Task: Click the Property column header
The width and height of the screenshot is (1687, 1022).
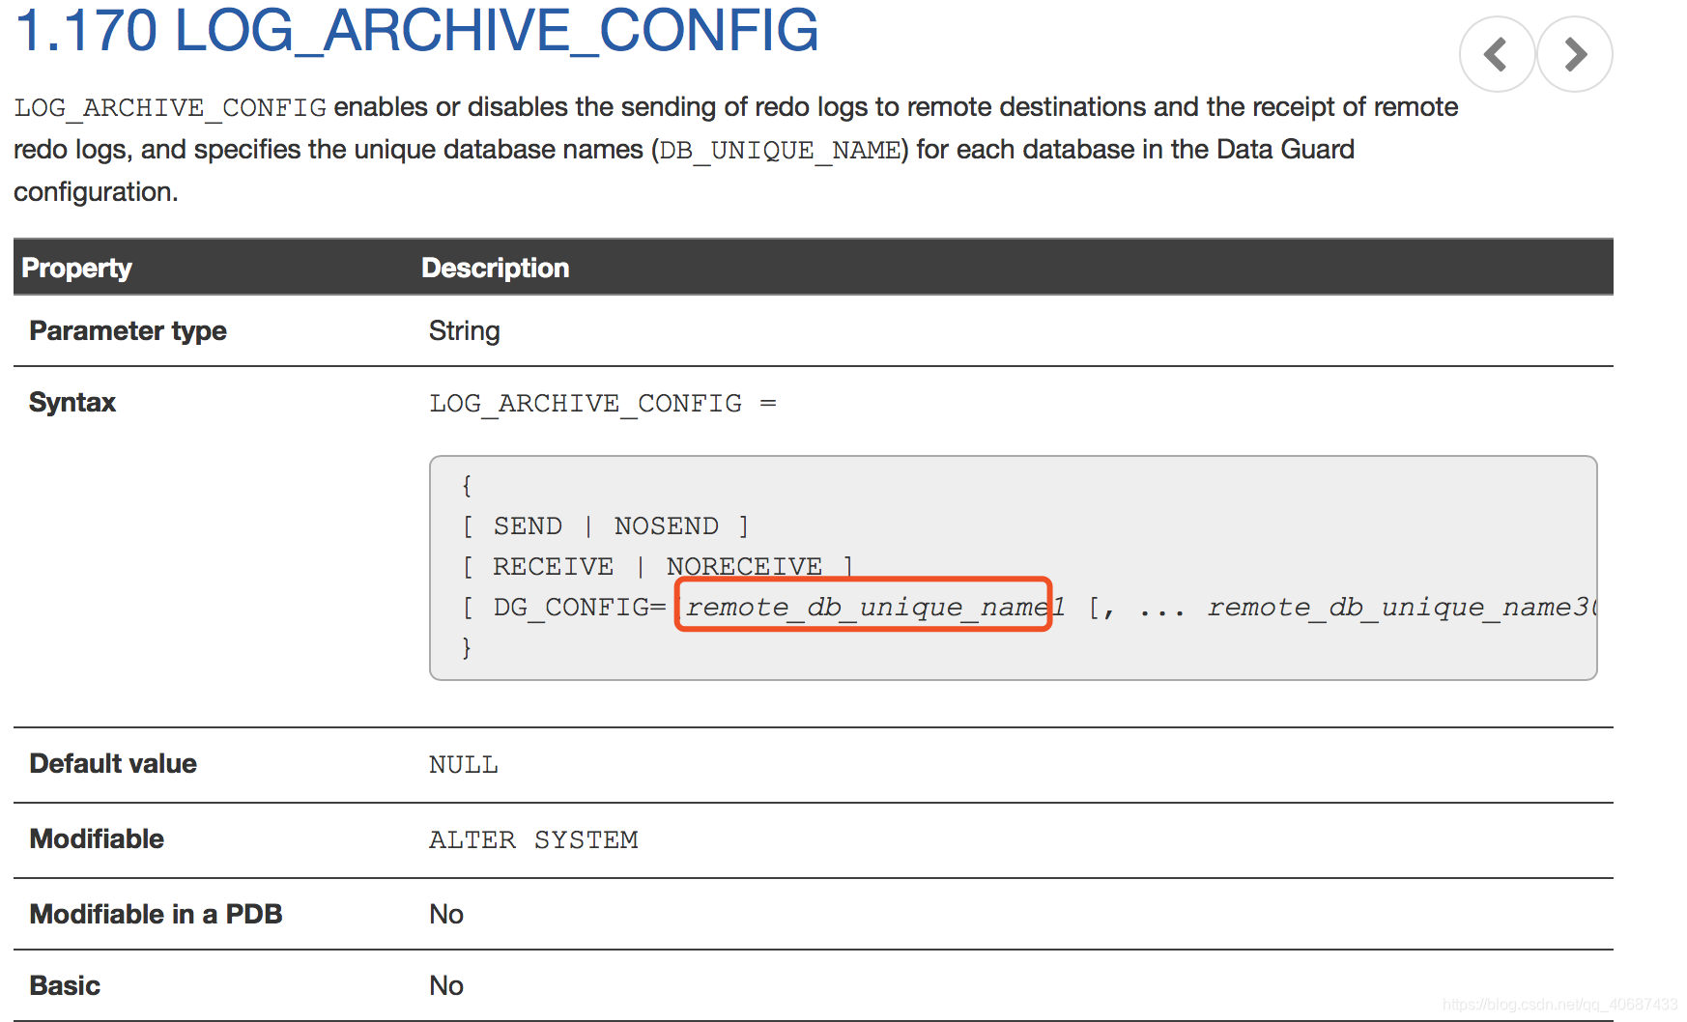Action: tap(77, 268)
